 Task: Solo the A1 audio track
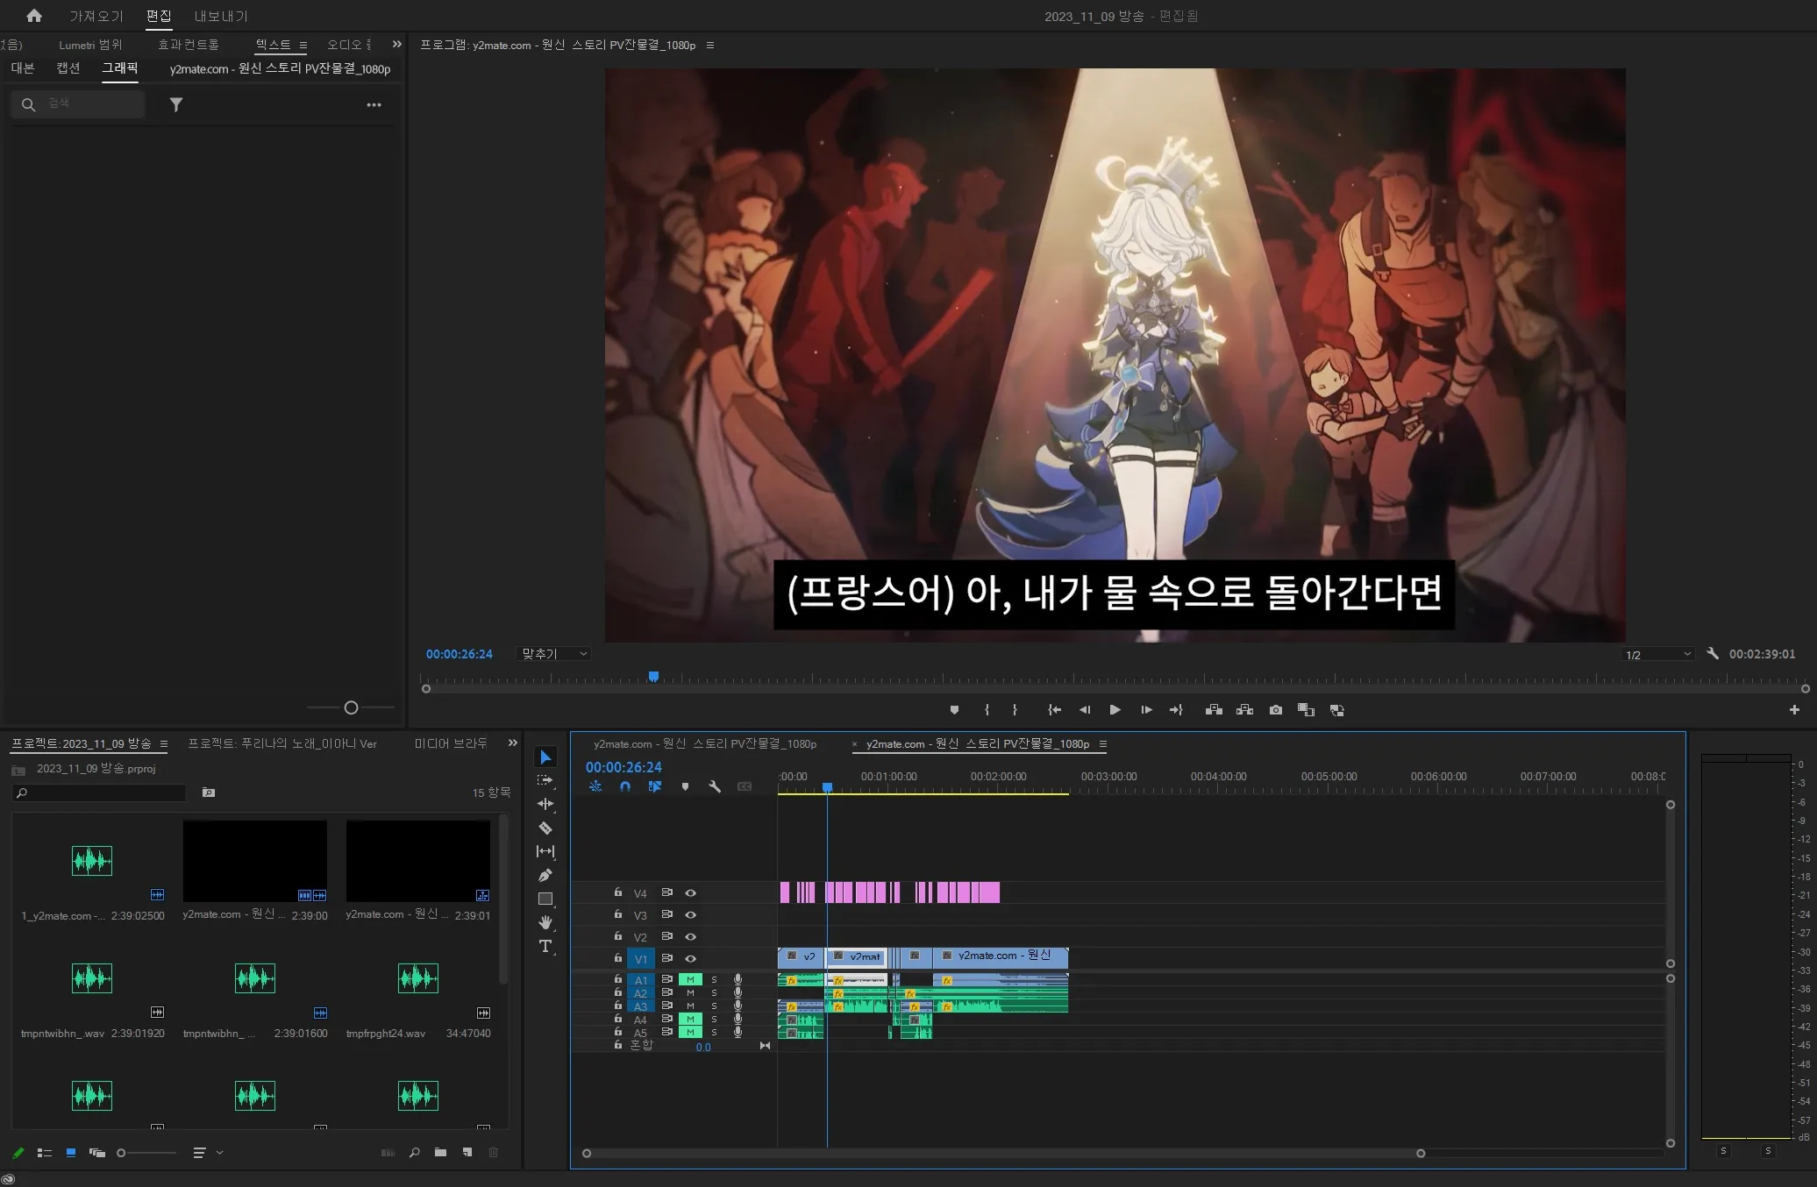(x=715, y=980)
